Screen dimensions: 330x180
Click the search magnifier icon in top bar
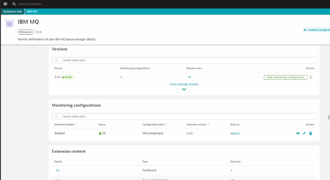tap(14, 4)
